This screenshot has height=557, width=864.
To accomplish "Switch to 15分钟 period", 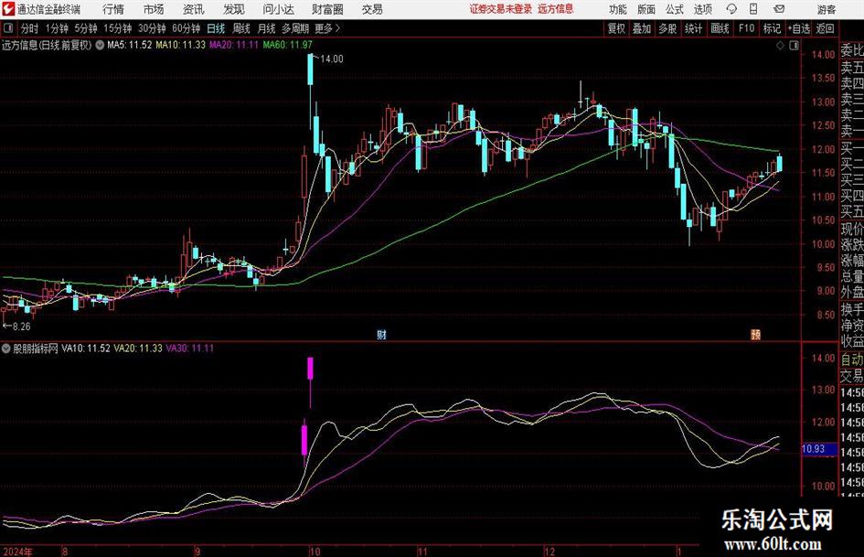I will 118,28.
